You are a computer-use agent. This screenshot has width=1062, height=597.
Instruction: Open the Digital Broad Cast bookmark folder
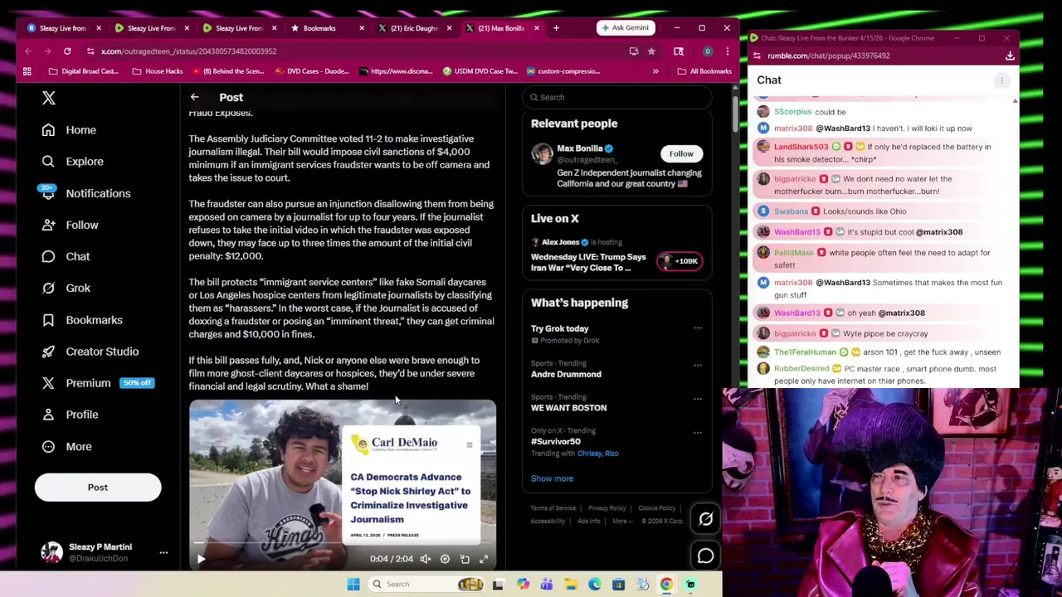(x=84, y=71)
